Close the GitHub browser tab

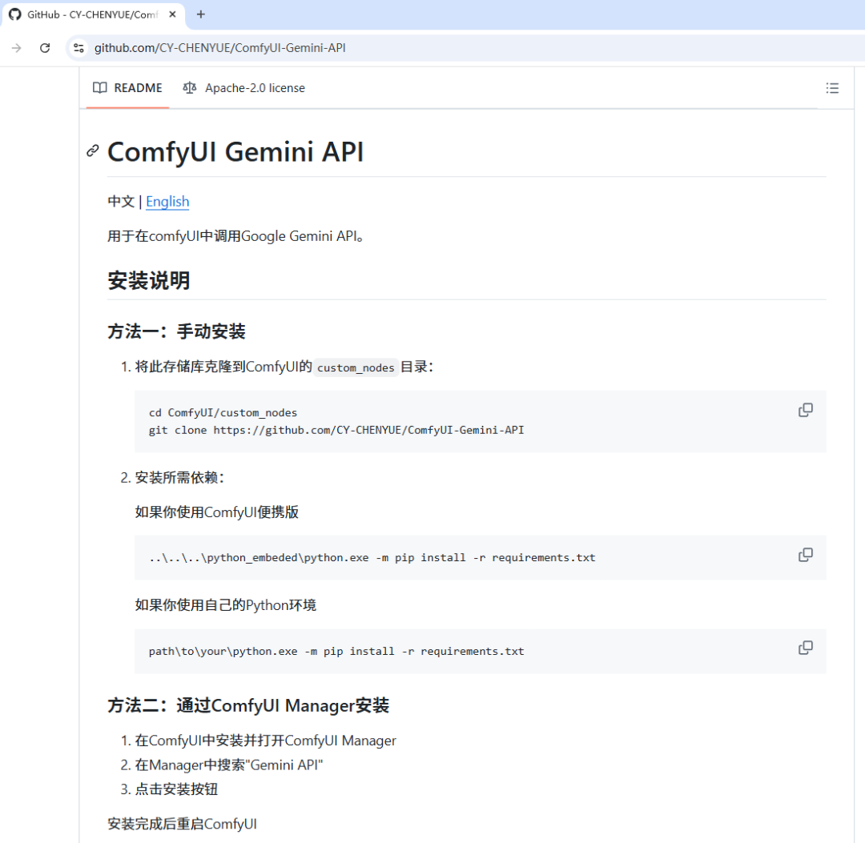pyautogui.click(x=173, y=14)
